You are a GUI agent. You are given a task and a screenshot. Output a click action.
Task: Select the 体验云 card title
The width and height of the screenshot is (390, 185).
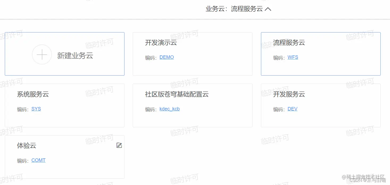[x=27, y=146]
